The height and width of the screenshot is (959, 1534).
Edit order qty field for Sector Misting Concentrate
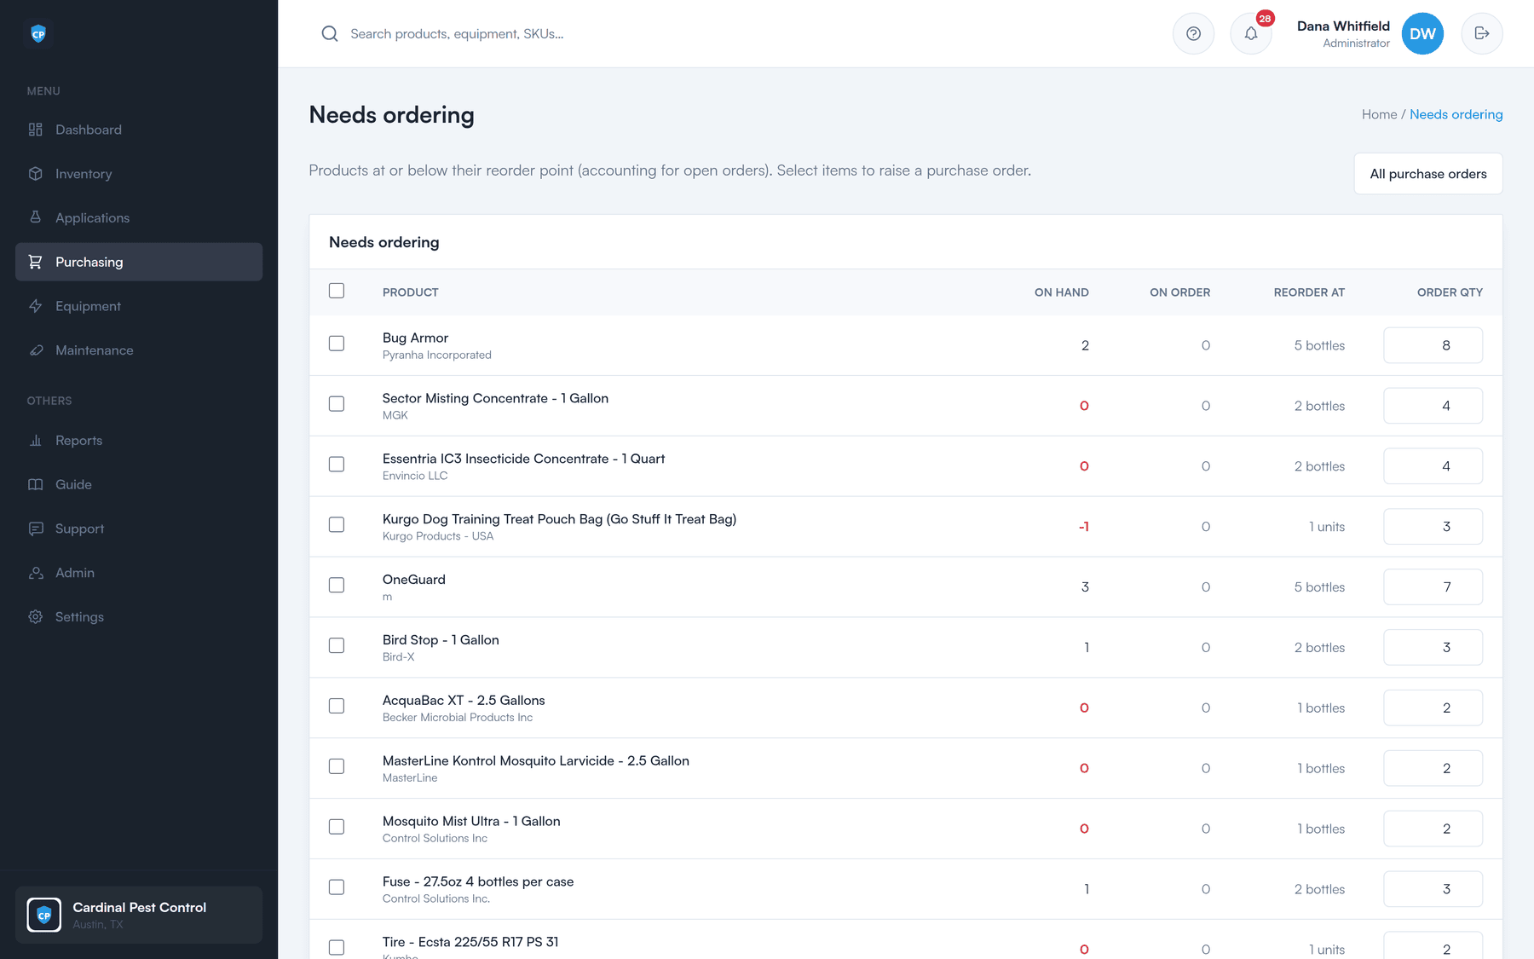click(x=1433, y=406)
